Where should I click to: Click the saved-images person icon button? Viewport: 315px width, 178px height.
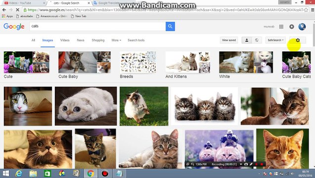click(x=247, y=40)
